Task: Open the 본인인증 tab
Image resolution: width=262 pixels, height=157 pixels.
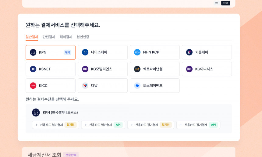Action: pos(83,37)
